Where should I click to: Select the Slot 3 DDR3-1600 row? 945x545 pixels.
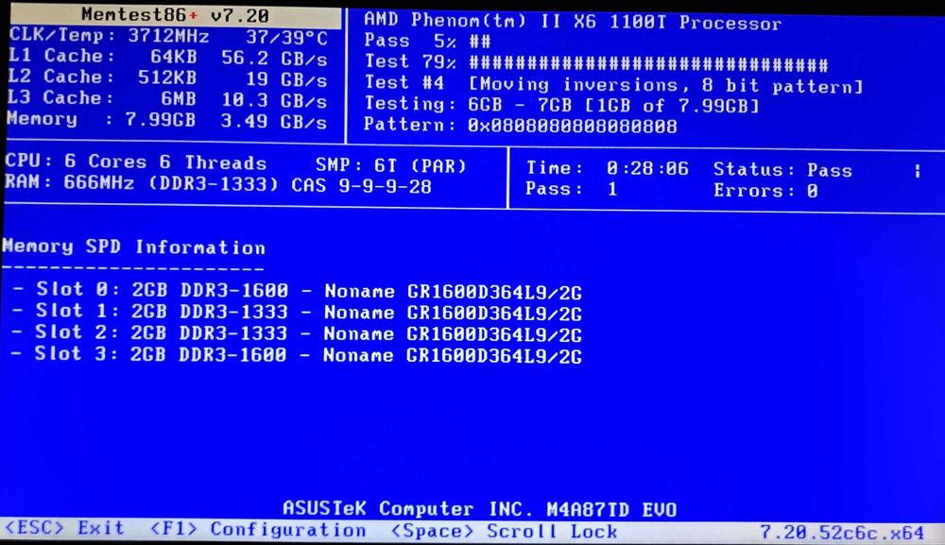(x=296, y=355)
